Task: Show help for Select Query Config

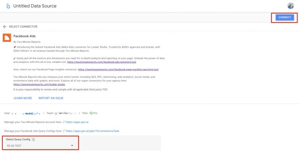Action: coord(33,140)
